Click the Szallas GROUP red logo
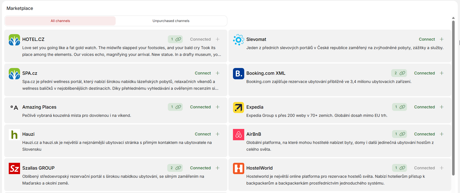The height and width of the screenshot is (193, 460). click(x=14, y=168)
